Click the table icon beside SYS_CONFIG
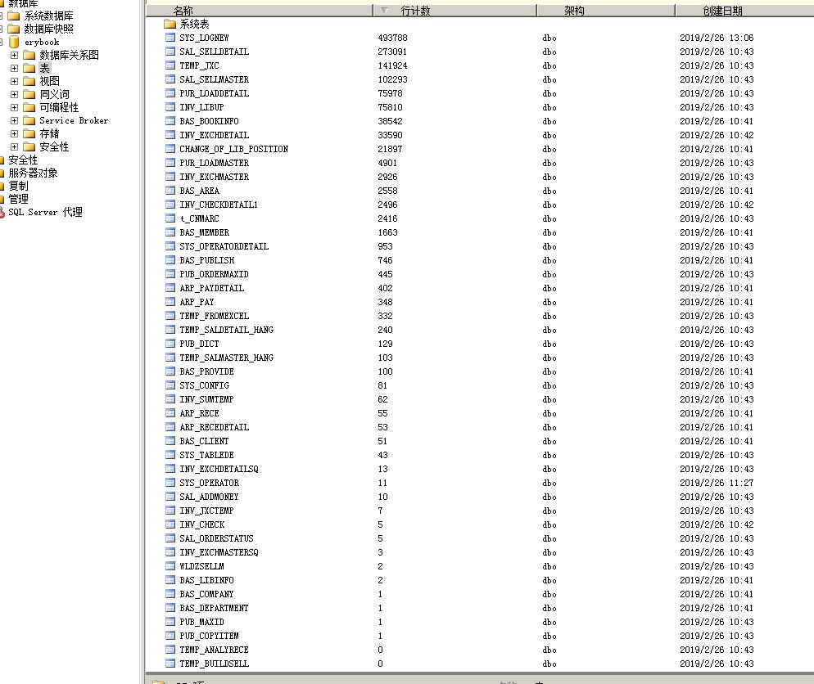Image resolution: width=814 pixels, height=684 pixels. (x=170, y=385)
